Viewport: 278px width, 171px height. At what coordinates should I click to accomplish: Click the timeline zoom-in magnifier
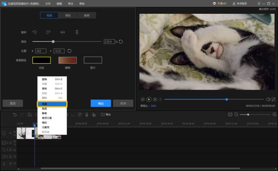point(274,114)
